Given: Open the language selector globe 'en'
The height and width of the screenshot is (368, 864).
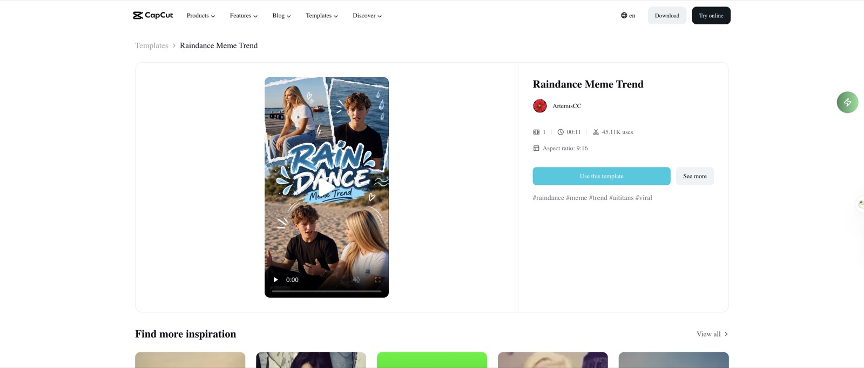Looking at the screenshot, I should pyautogui.click(x=628, y=16).
